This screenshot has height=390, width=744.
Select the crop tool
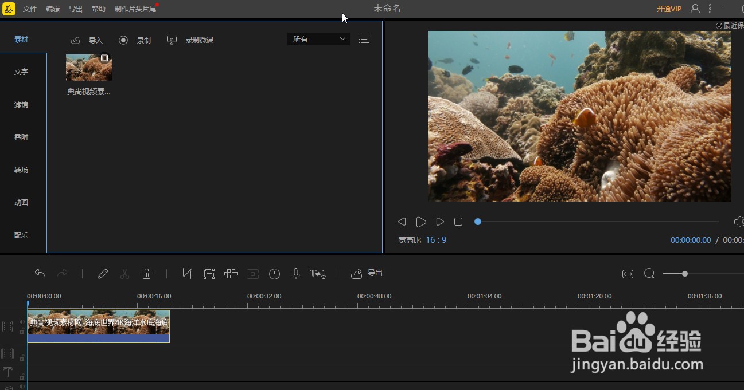(187, 274)
